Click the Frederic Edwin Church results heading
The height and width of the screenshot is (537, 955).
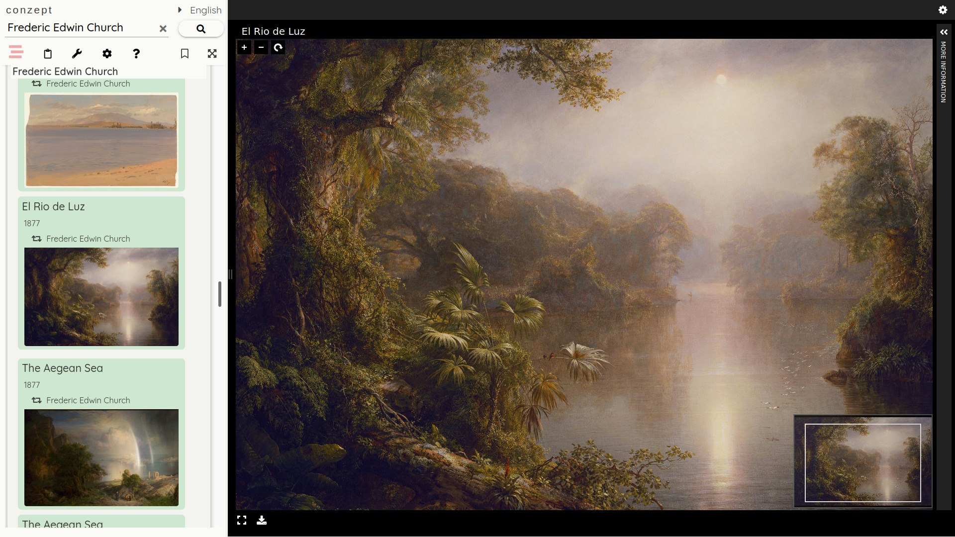tap(65, 72)
